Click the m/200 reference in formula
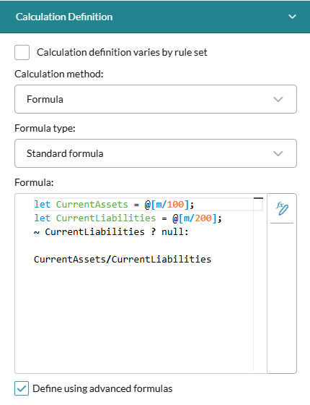Image resolution: width=310 pixels, height=405 pixels. (198, 218)
